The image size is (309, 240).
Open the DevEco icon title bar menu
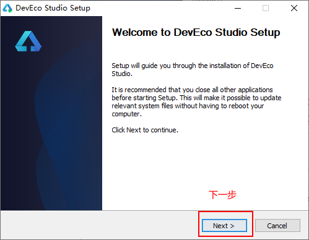(7, 8)
